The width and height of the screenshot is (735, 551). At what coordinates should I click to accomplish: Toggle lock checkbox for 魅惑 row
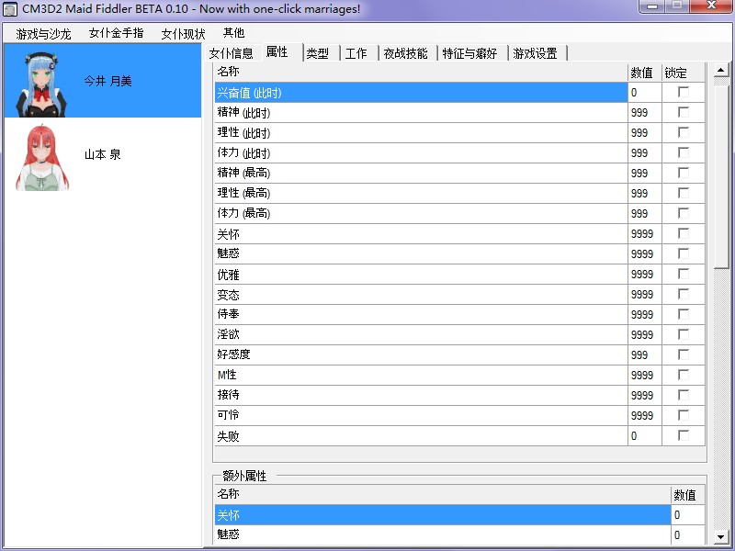pos(684,253)
